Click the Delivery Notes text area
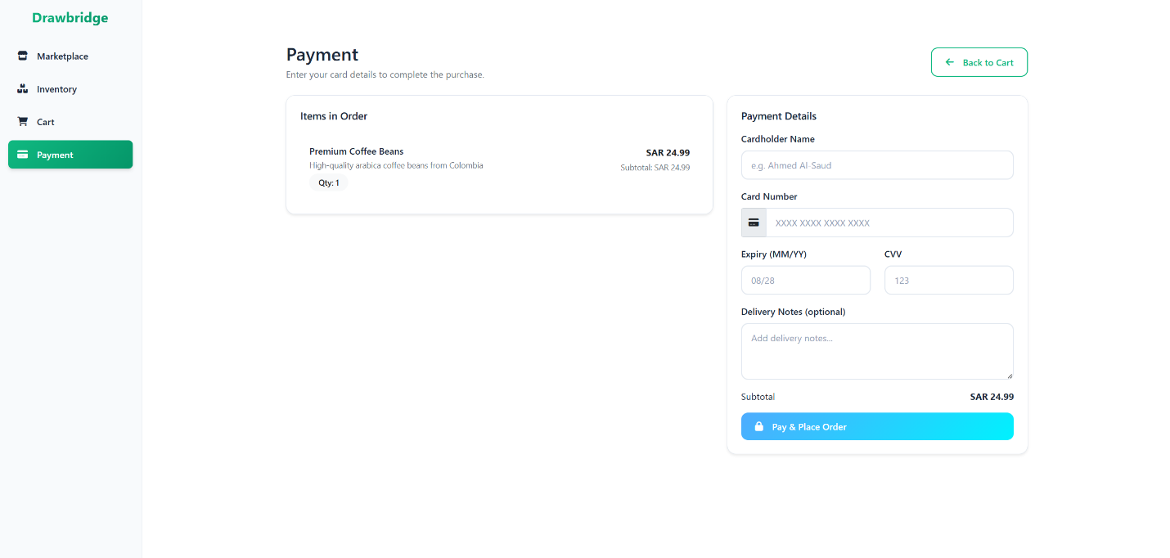Screen dimensions: 1170x558 877,352
